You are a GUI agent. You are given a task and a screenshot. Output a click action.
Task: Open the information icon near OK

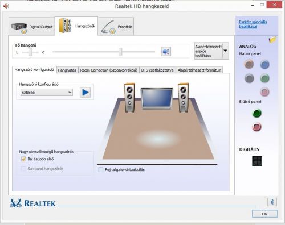(x=272, y=202)
